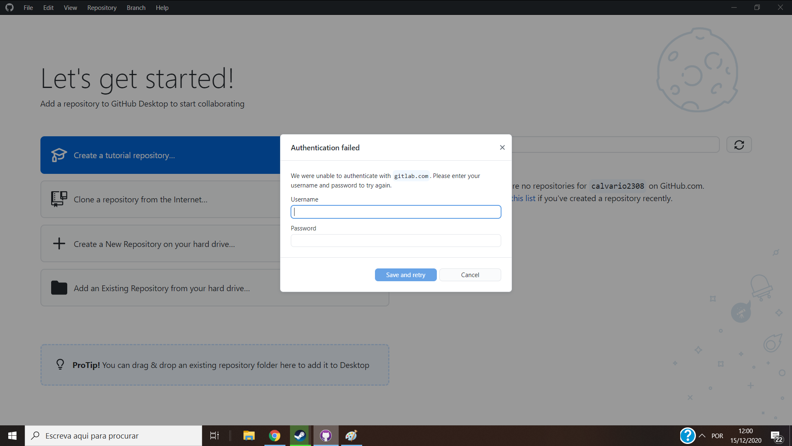Focus the Username input field
Viewport: 792px width, 446px height.
396,212
